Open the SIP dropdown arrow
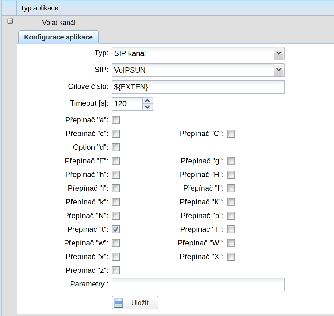This screenshot has height=316, width=334. 279,70
